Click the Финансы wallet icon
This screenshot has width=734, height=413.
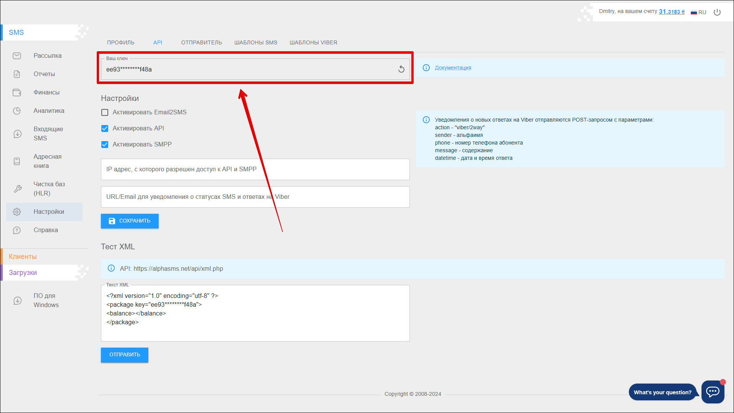17,93
